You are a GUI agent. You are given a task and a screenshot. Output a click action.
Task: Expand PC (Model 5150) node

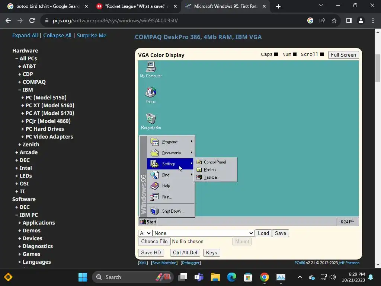coord(44,98)
